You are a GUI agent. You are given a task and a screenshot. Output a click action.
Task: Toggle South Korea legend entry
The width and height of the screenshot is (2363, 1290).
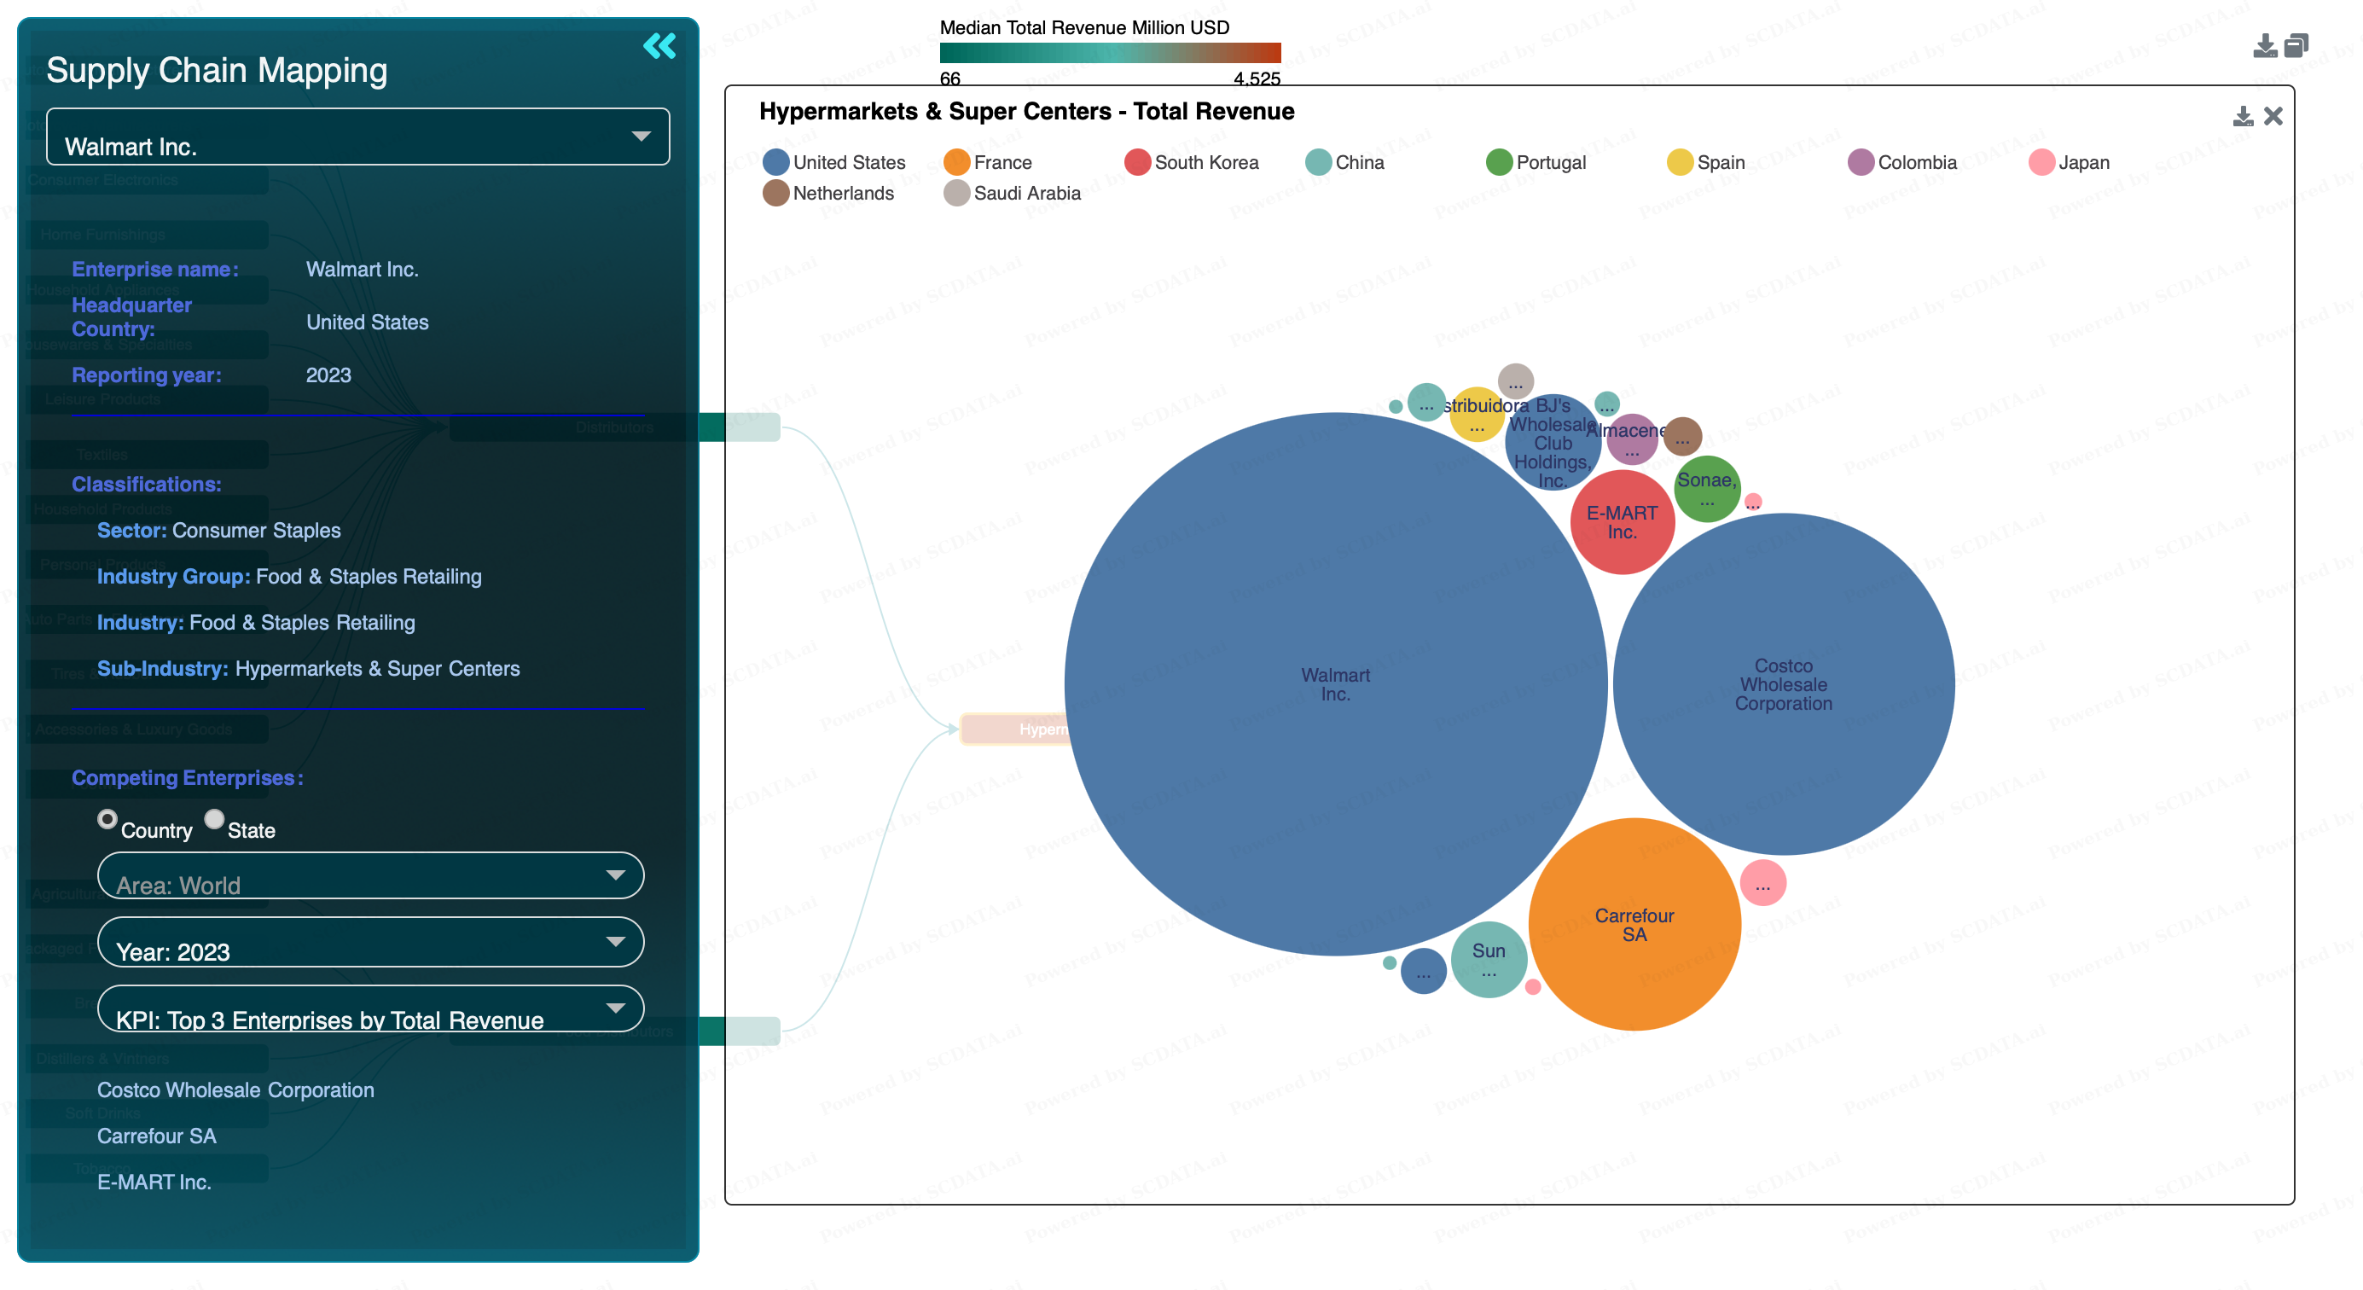[x=1192, y=162]
